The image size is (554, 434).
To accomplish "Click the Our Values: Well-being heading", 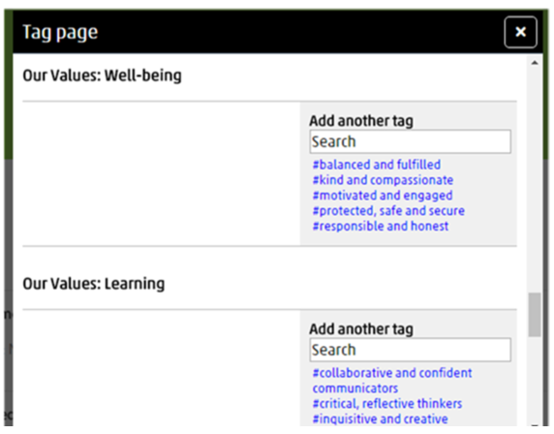I will (102, 76).
